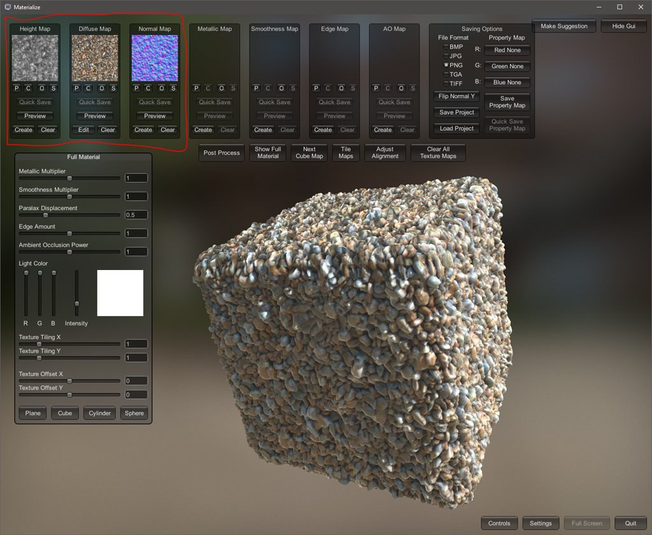652x535 pixels.
Task: Click the S button under Height Map
Action: (53, 88)
